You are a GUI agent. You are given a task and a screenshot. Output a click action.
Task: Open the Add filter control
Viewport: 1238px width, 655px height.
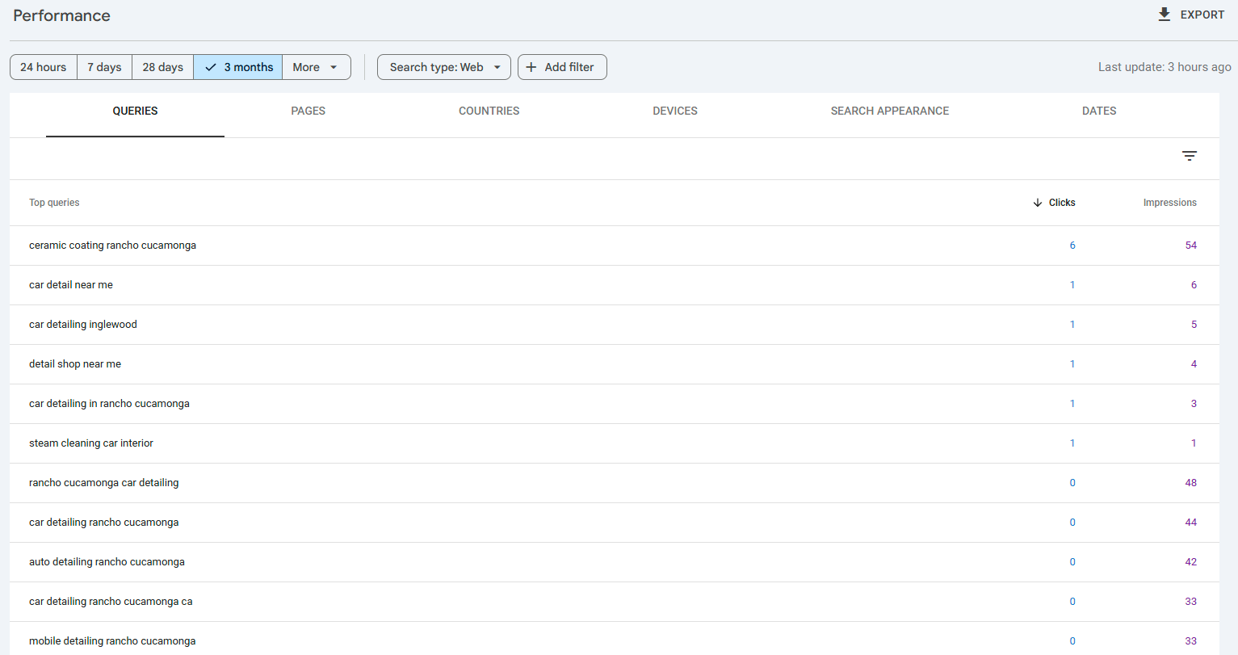tap(562, 67)
